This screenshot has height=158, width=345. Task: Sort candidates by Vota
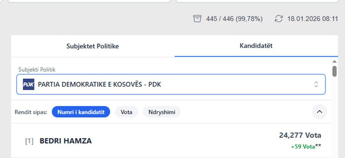126,112
